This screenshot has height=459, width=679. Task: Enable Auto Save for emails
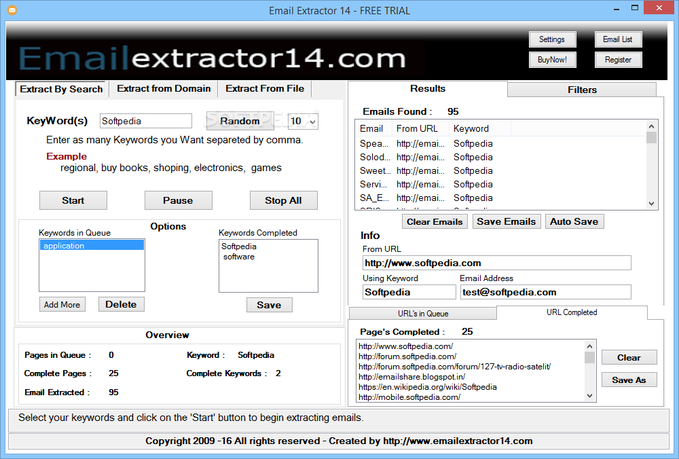(574, 222)
